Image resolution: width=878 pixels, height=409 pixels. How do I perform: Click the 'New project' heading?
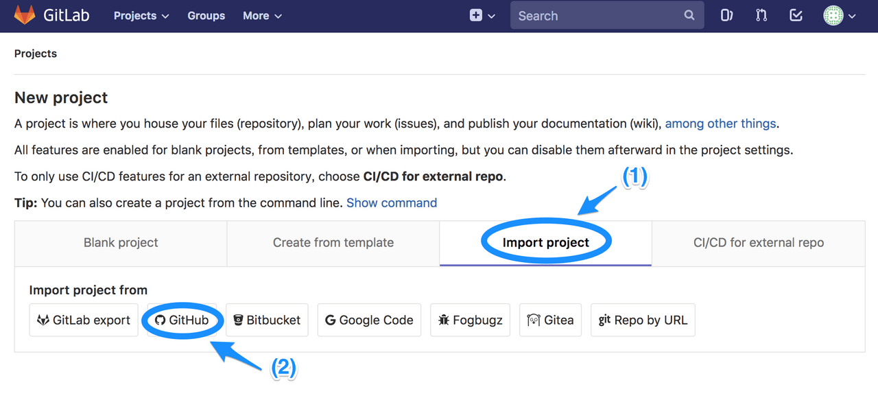pos(61,97)
